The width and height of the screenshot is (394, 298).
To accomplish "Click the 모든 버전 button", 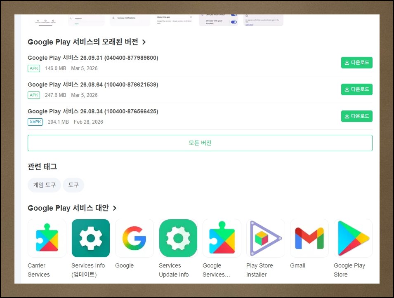I will point(200,143).
